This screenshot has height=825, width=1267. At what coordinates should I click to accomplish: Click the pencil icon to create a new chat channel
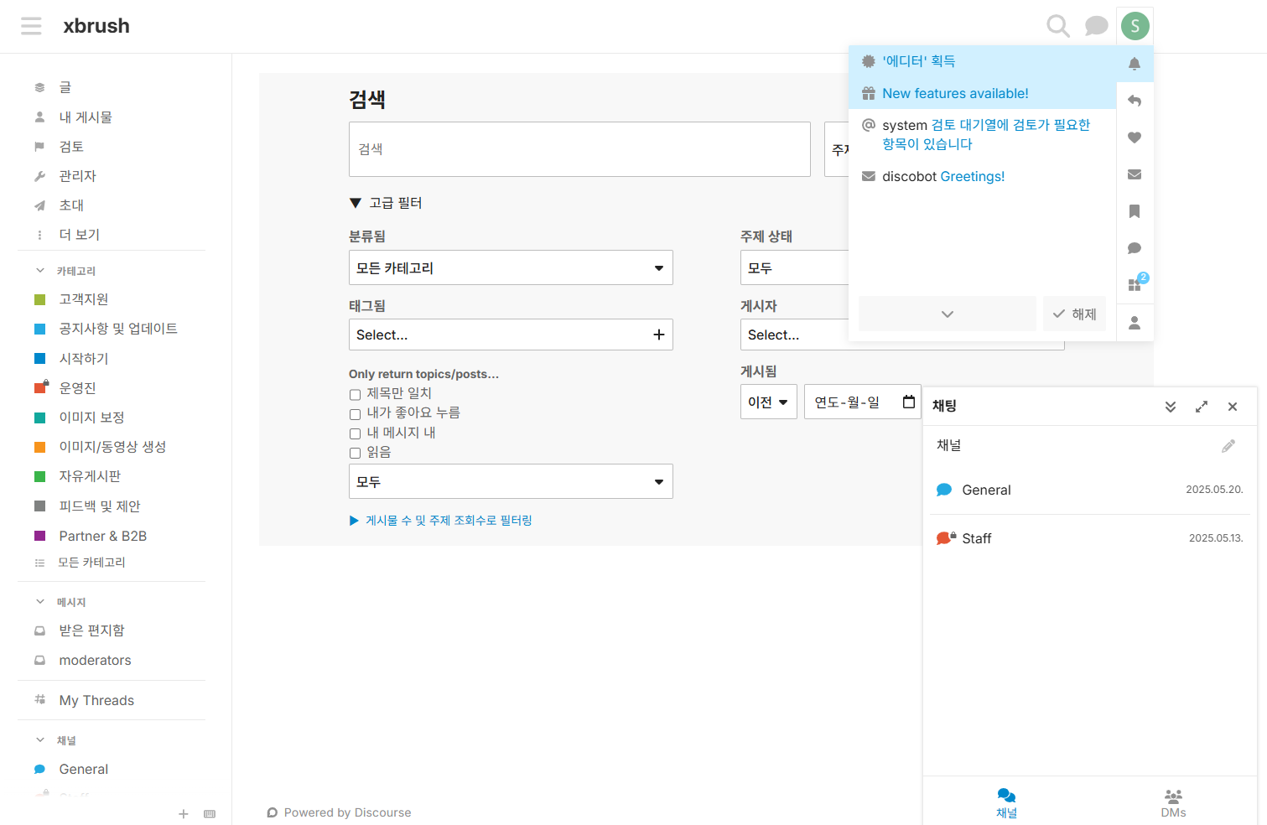click(1228, 445)
